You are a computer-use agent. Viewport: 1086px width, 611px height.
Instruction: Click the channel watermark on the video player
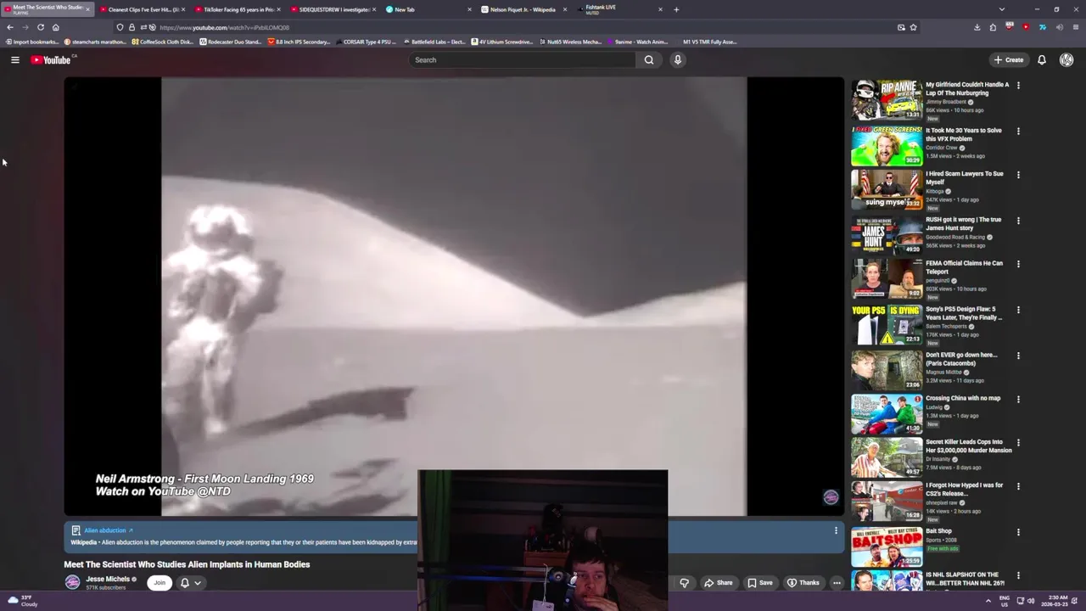(x=831, y=497)
